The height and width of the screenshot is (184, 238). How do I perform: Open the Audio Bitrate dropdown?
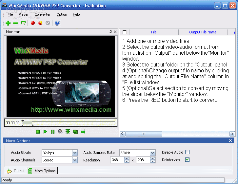(75, 153)
